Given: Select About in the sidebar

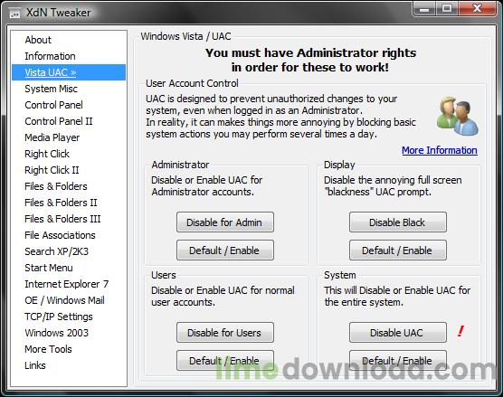Looking at the screenshot, I should click(x=38, y=40).
